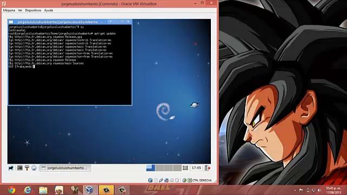Select the jorgeluisluishumberto terminal taskbar button
347x195 pixels.
(65, 168)
